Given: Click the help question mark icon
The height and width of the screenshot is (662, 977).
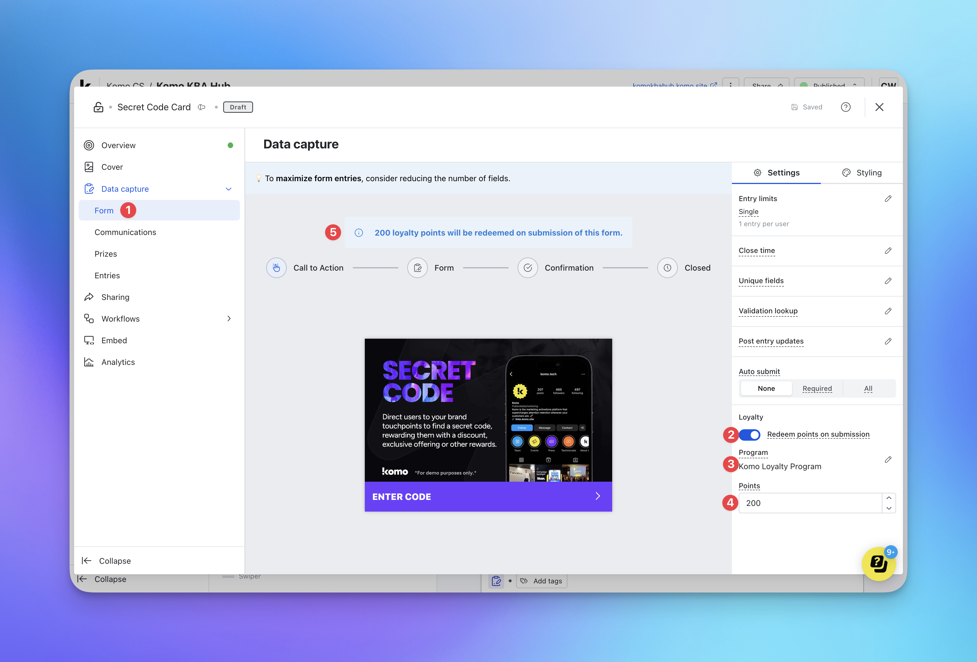Looking at the screenshot, I should [845, 107].
